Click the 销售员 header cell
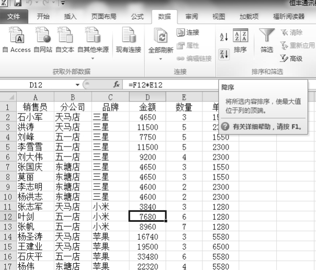 point(35,107)
